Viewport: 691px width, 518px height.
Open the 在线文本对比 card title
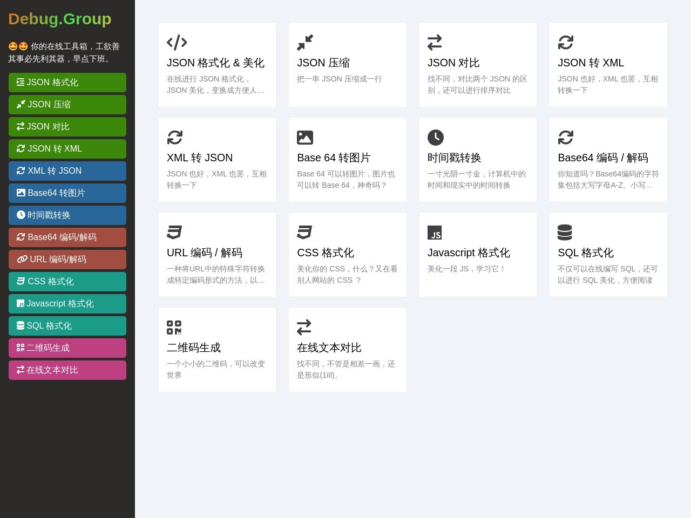(329, 347)
